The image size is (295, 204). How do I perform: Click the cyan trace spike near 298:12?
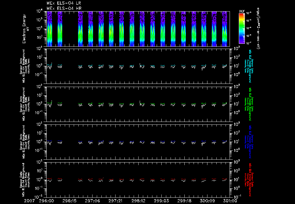(140, 64)
